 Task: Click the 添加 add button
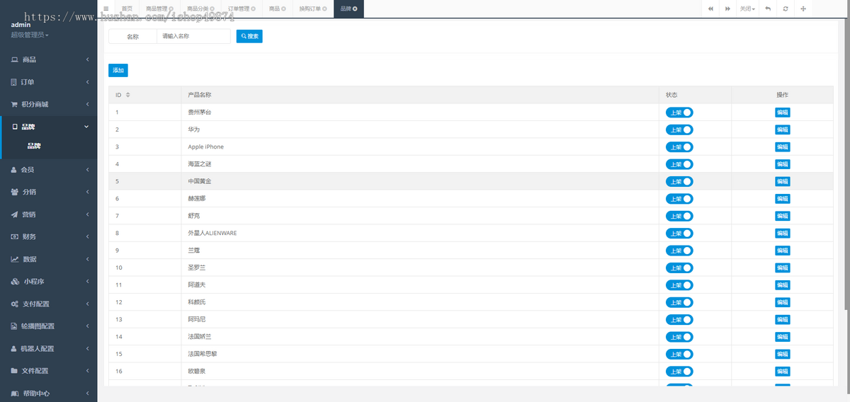pyautogui.click(x=118, y=70)
